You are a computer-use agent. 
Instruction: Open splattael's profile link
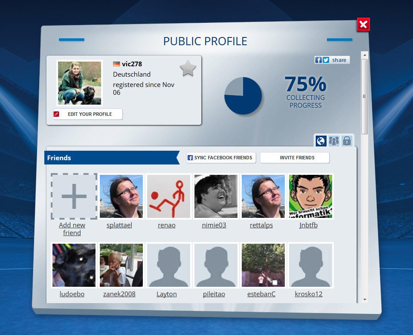coord(119,225)
